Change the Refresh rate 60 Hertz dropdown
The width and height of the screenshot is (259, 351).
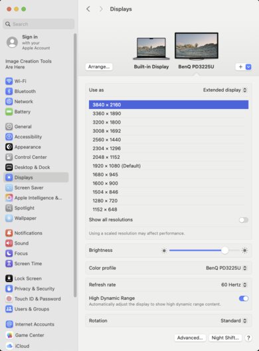point(234,285)
